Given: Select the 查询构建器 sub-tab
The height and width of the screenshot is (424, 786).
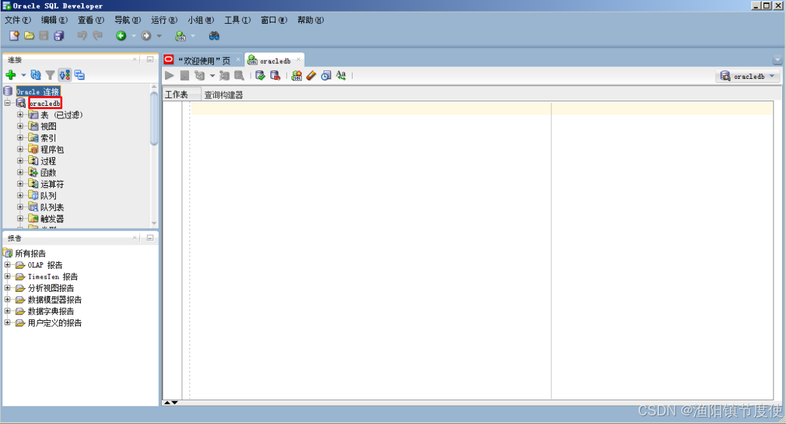Looking at the screenshot, I should click(x=224, y=95).
